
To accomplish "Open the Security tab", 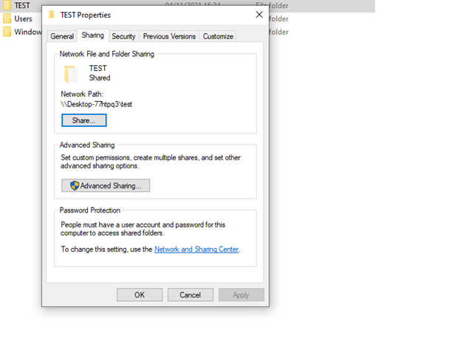I will pyautogui.click(x=123, y=36).
